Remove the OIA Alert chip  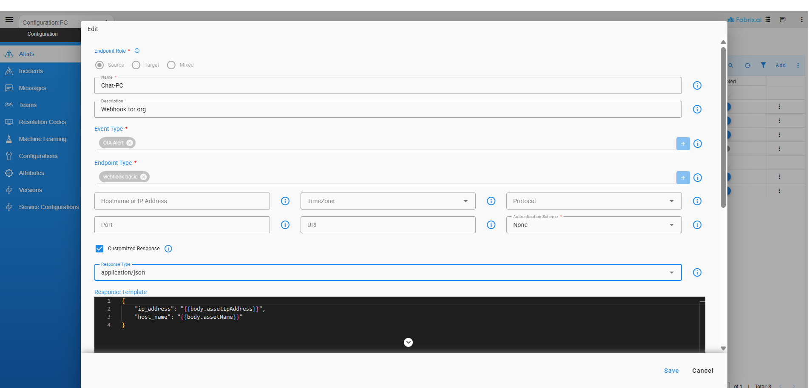(x=130, y=143)
